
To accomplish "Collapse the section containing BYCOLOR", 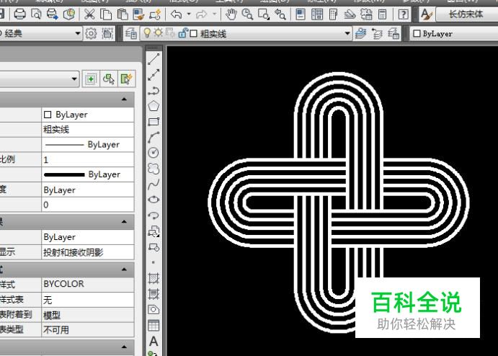I will click(124, 270).
